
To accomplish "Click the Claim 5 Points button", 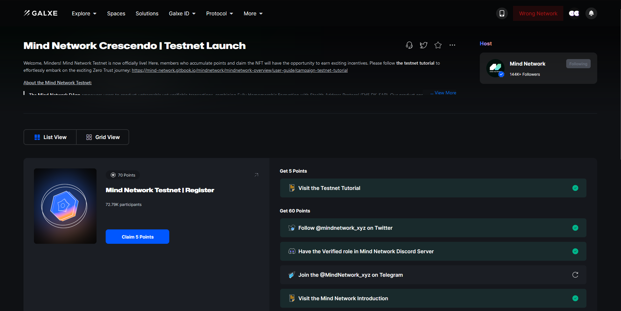I will click(x=137, y=237).
